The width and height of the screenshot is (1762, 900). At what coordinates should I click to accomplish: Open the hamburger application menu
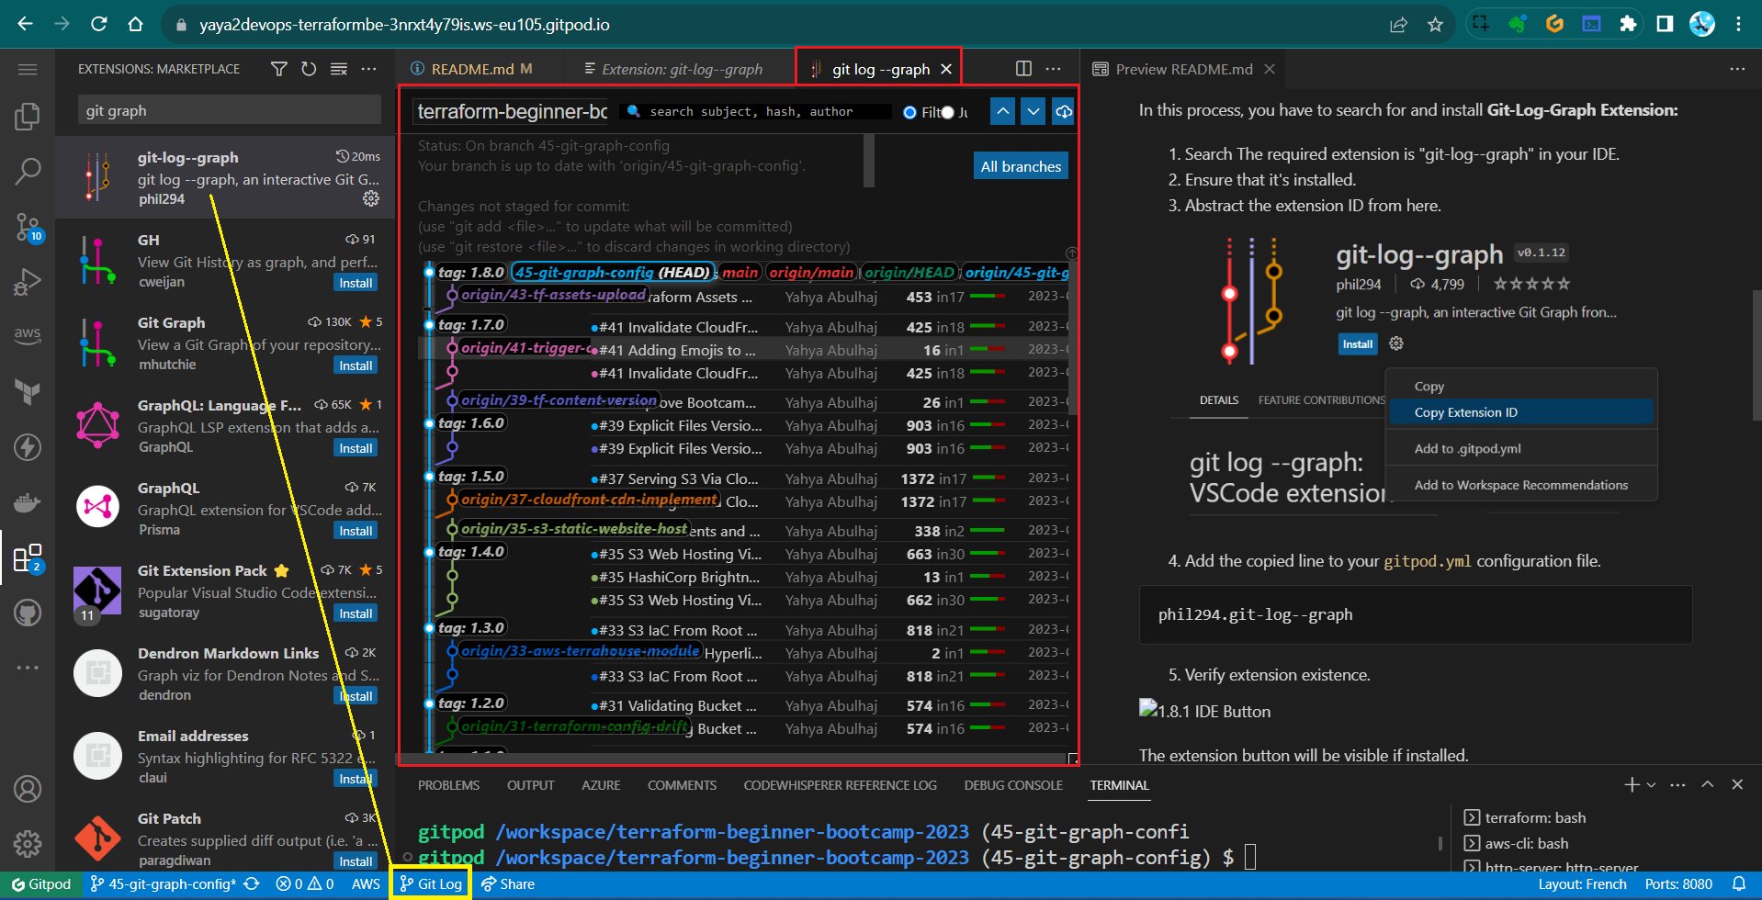28,69
